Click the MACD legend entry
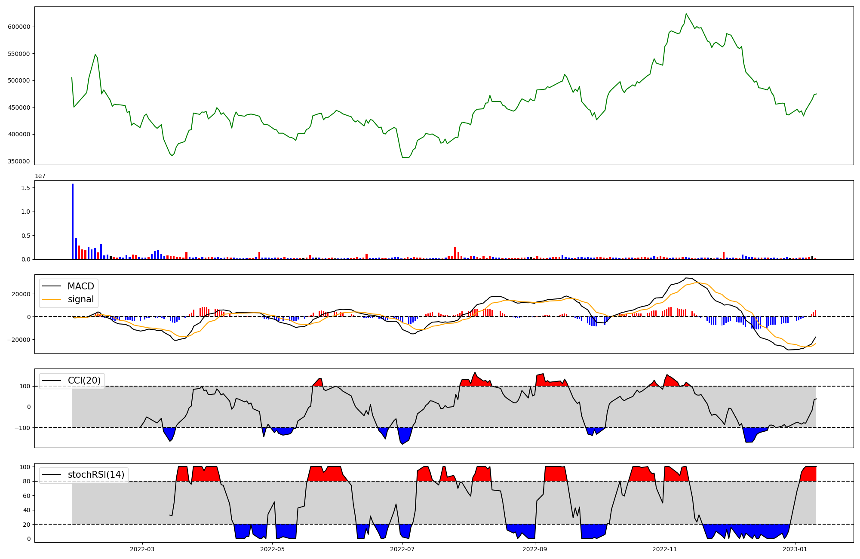This screenshot has height=559, width=860. click(x=80, y=286)
